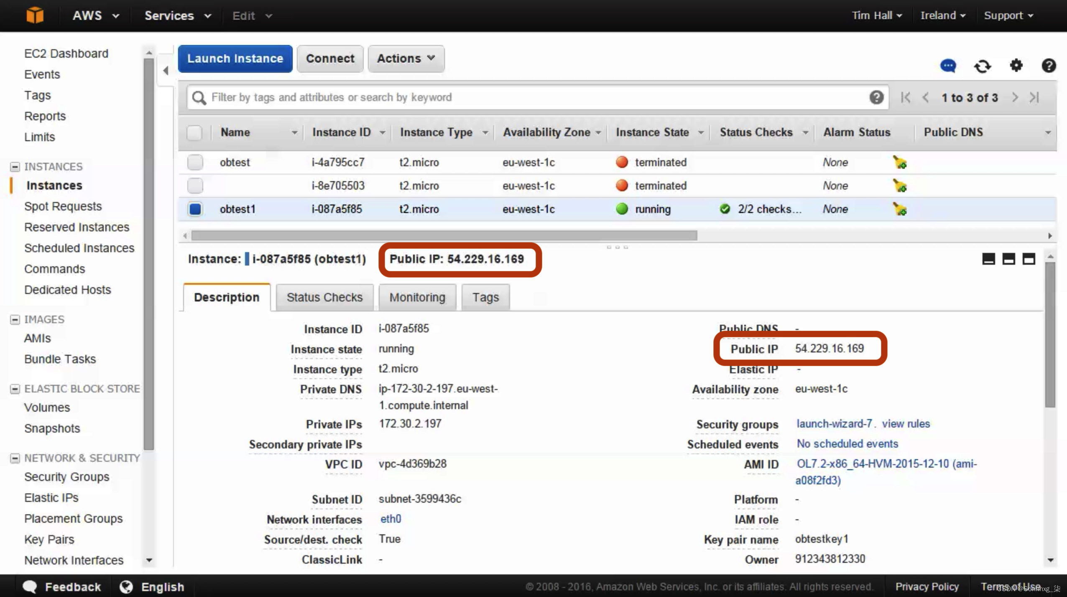Open Key Pairs in the sidebar
This screenshot has height=597, width=1067.
[49, 539]
